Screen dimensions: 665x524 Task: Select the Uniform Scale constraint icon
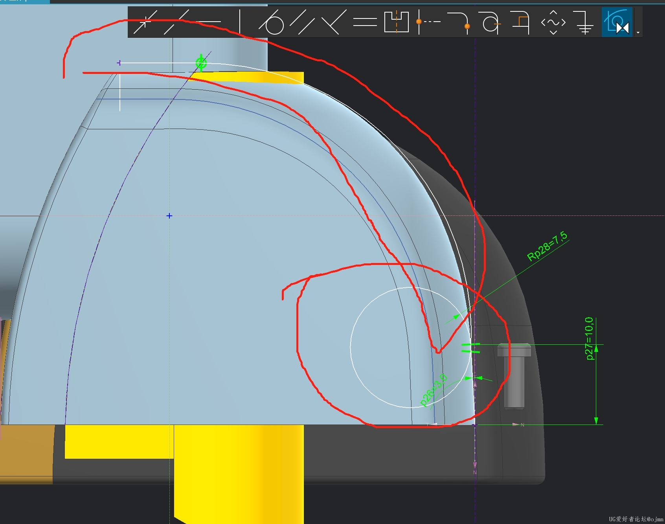click(553, 22)
